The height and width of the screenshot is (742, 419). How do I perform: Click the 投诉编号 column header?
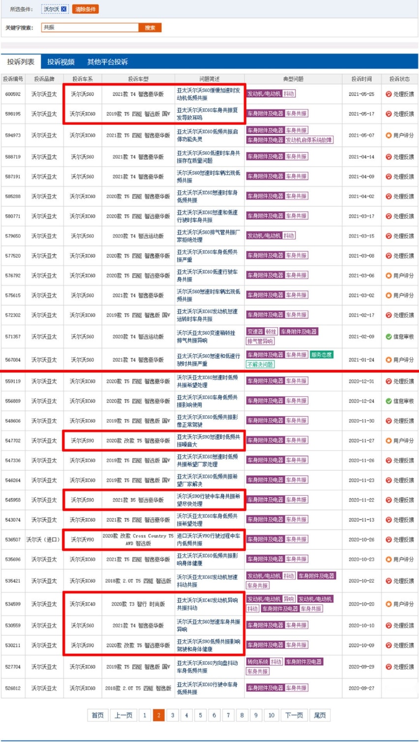(13, 79)
